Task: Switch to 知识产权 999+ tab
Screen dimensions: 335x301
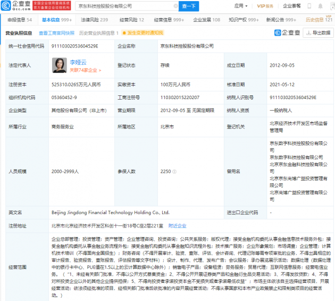Action: click(244, 20)
